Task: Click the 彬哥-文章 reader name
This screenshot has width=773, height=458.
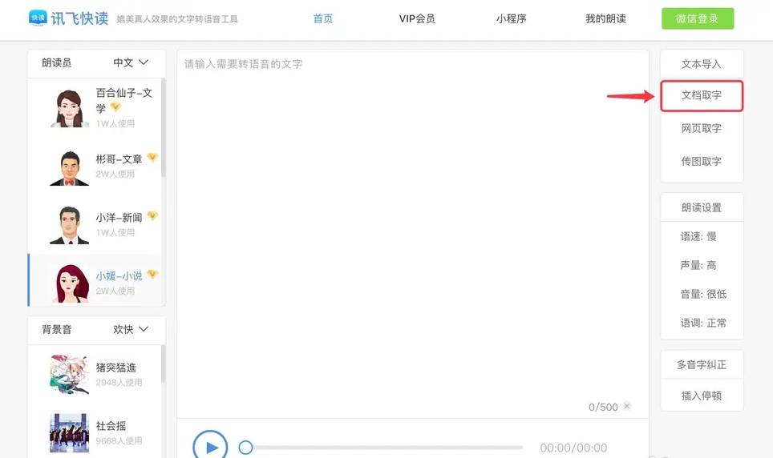Action: point(119,159)
